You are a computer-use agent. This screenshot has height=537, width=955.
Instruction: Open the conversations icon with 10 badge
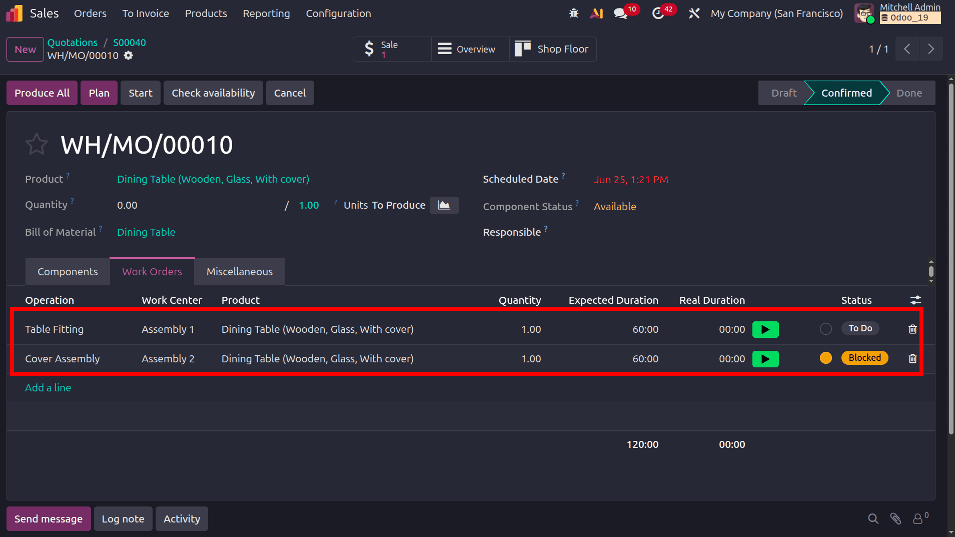tap(621, 14)
